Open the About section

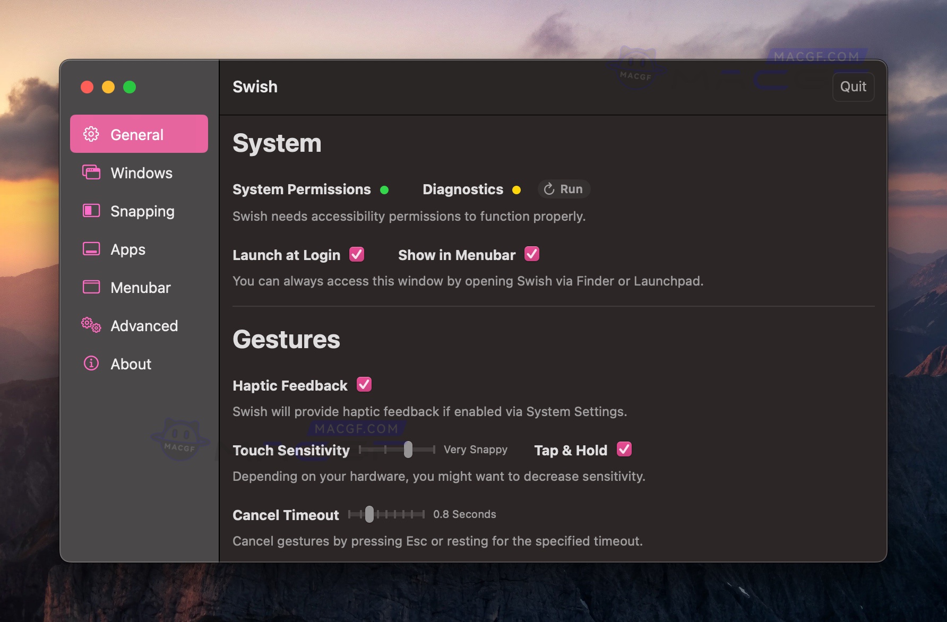[x=131, y=364]
